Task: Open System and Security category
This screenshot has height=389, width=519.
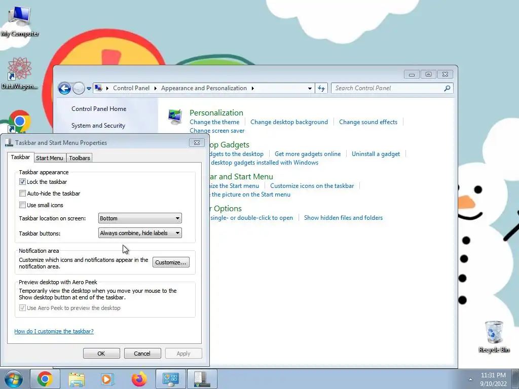Action: [x=98, y=126]
